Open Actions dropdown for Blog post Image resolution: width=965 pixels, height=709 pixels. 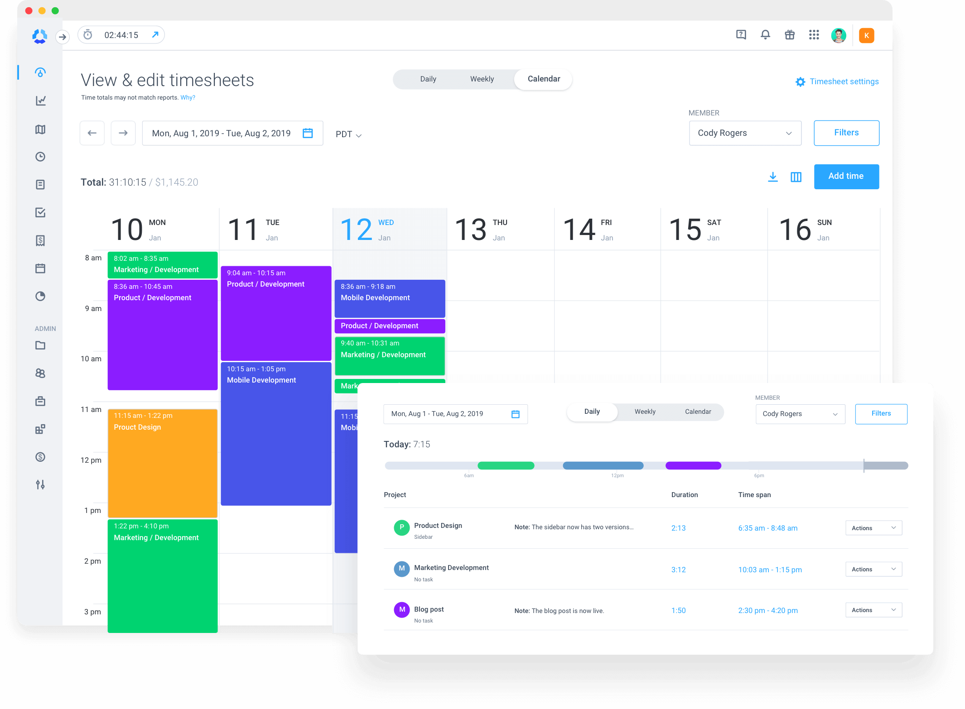click(873, 610)
